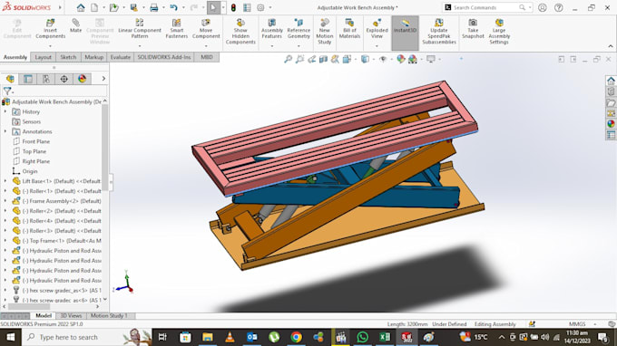Open WhatsApp from taskbar
Image resolution: width=617 pixels, height=346 pixels.
pyautogui.click(x=362, y=337)
